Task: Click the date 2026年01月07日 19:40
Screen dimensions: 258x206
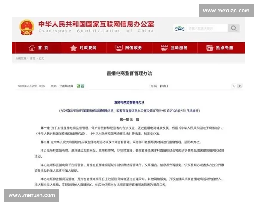Action: (31, 86)
